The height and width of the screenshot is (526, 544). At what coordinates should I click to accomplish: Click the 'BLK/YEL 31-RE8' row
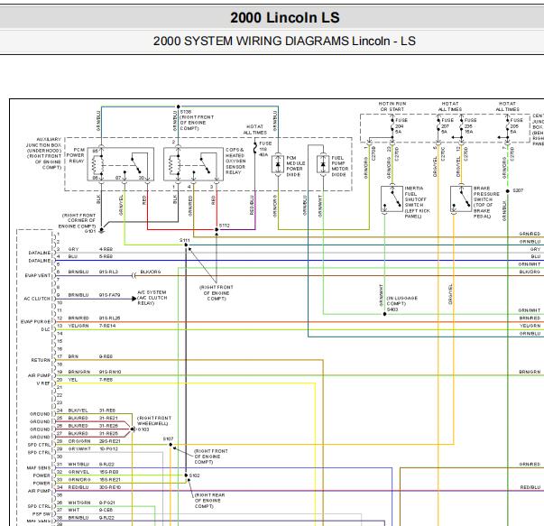click(92, 411)
